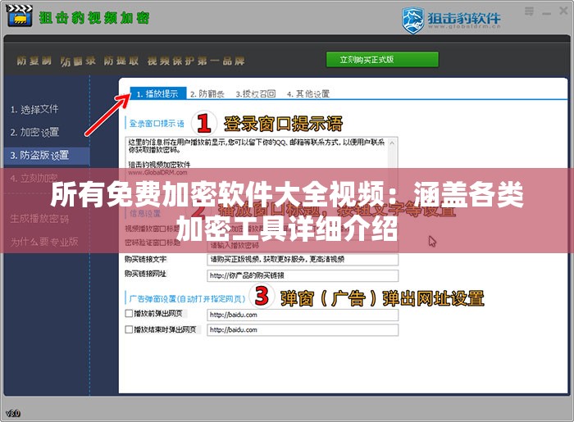Go to step 1. 选择文件
Screen dimensions: 574x422
click(x=34, y=109)
